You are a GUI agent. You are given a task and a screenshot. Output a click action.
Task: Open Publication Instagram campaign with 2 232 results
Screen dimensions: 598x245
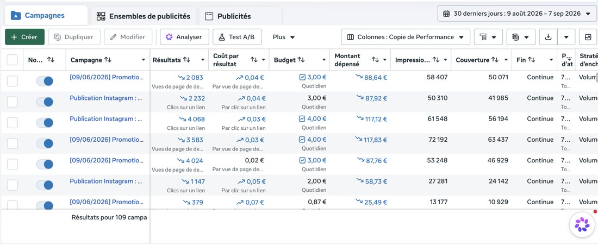[106, 98]
